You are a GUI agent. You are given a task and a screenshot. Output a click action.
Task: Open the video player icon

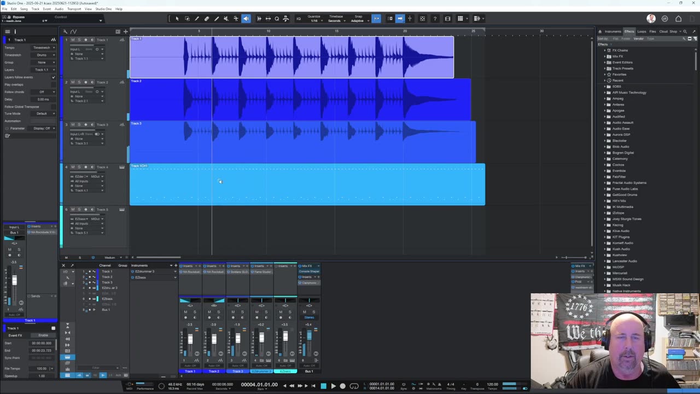click(447, 19)
